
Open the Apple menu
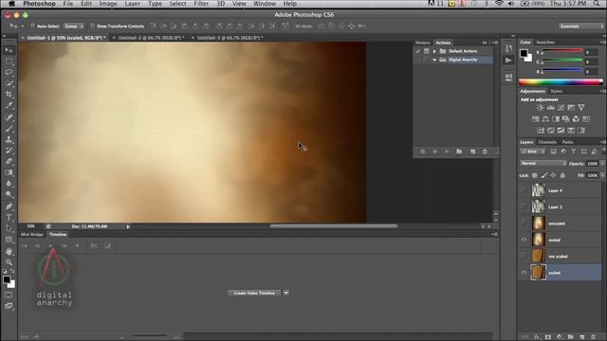coord(11,4)
